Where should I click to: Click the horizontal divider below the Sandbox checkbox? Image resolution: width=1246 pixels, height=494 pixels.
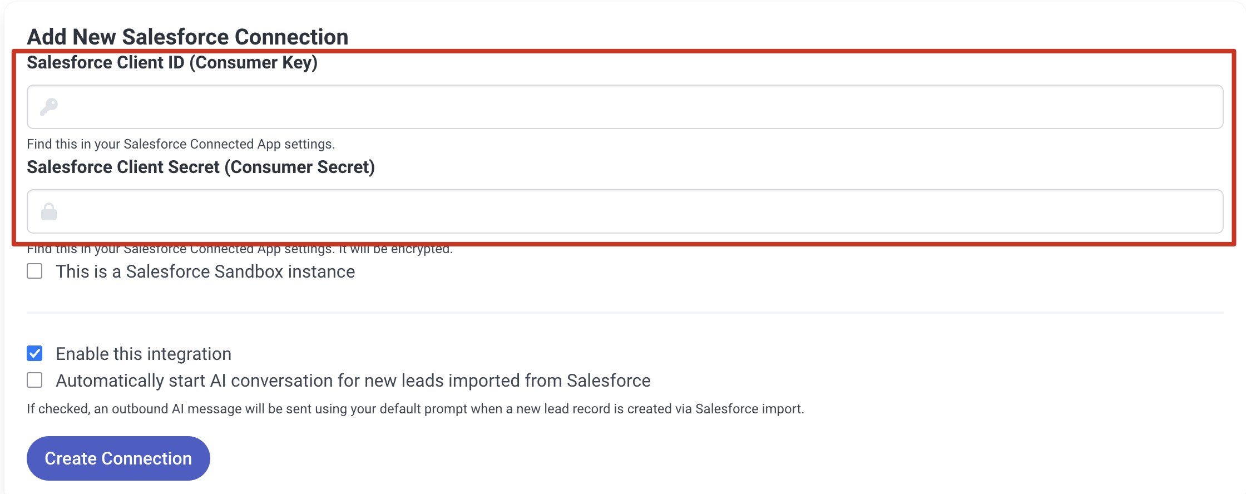[x=625, y=313]
